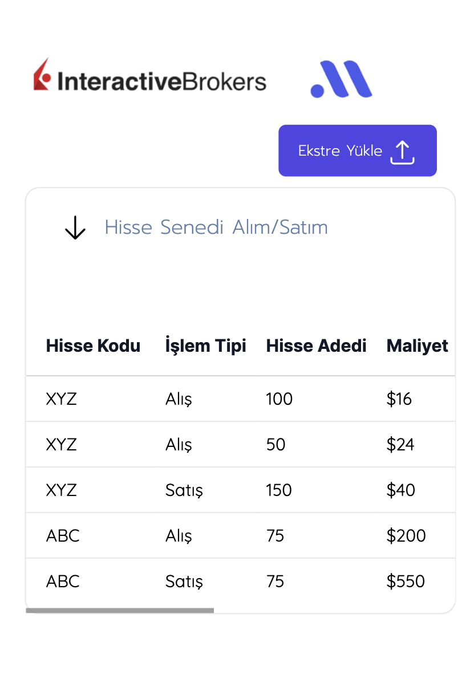The width and height of the screenshot is (470, 699).
Task: Click the Interactive Brokers logo
Action: click(x=150, y=75)
